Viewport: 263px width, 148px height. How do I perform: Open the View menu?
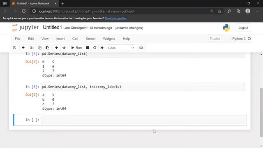coord(45,39)
